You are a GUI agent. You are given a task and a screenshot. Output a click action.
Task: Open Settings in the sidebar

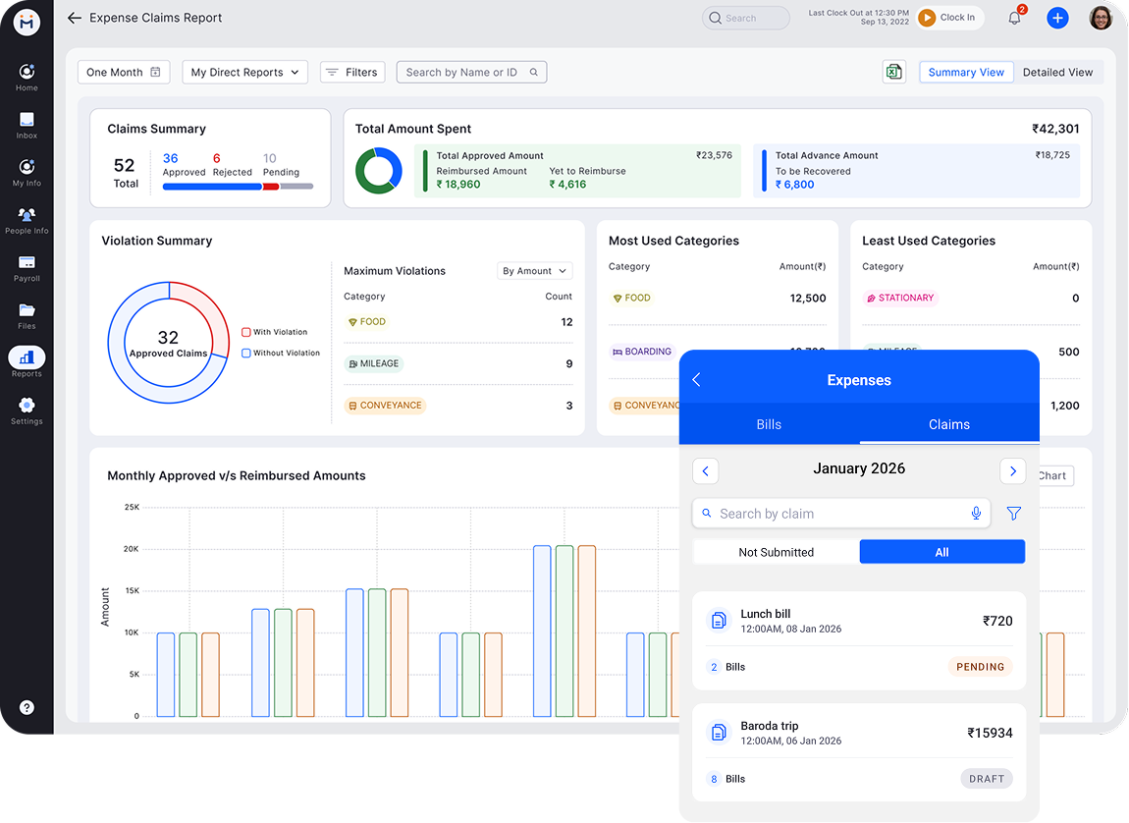[27, 411]
